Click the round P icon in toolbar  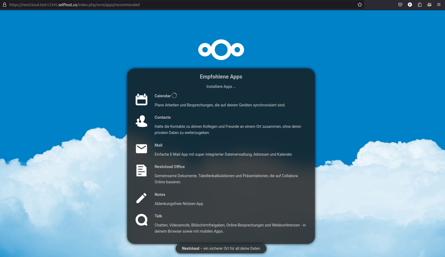click(x=410, y=5)
